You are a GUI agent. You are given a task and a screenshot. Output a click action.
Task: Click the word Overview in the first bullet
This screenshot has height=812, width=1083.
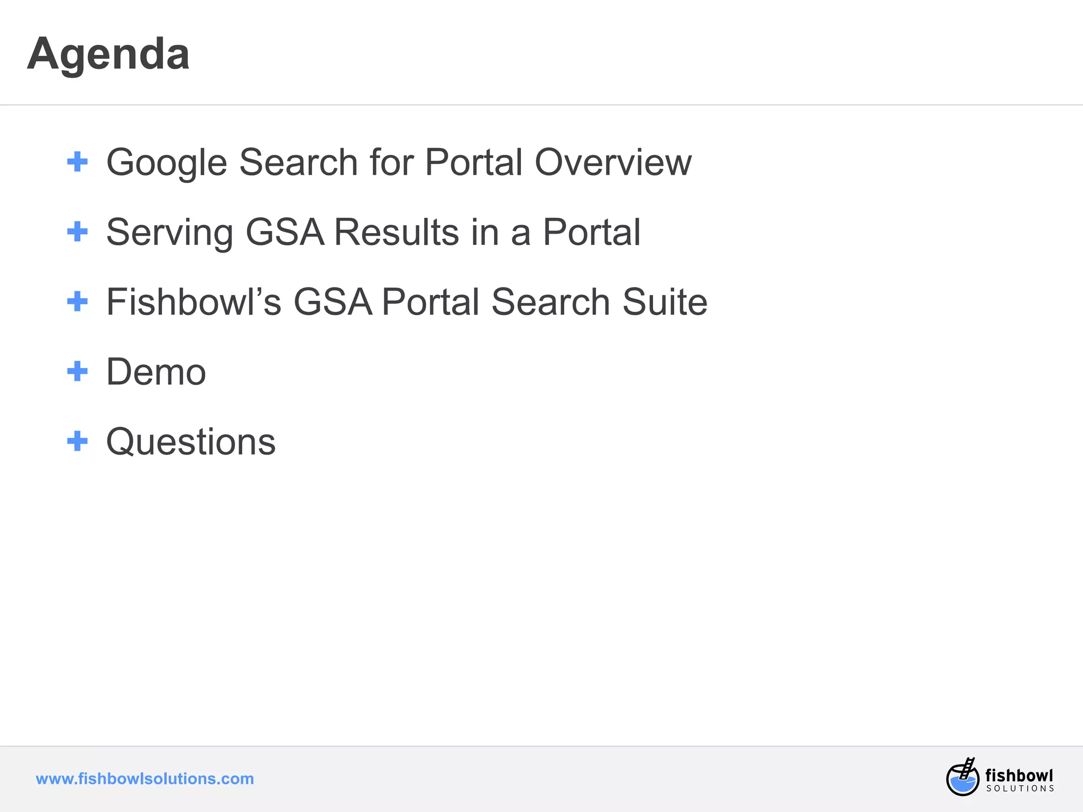[613, 162]
